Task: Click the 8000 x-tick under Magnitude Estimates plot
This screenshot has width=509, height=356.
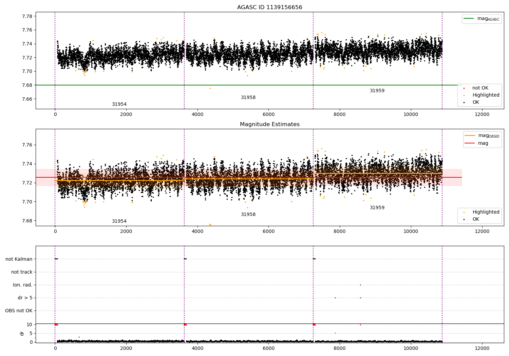Action: pyautogui.click(x=340, y=231)
